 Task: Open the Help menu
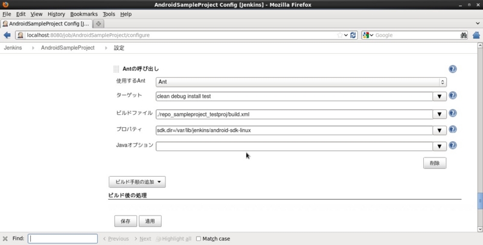point(126,14)
